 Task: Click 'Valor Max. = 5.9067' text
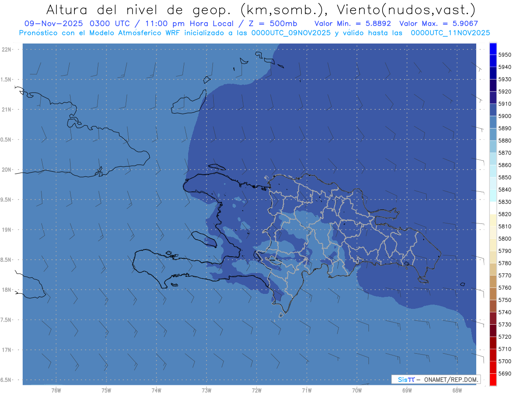click(438, 24)
